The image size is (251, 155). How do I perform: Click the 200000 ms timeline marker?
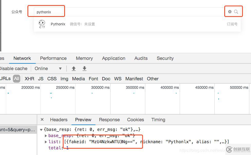(30, 87)
